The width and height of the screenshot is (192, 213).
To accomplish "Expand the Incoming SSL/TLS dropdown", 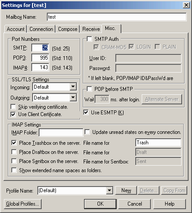I will tap(73, 87).
